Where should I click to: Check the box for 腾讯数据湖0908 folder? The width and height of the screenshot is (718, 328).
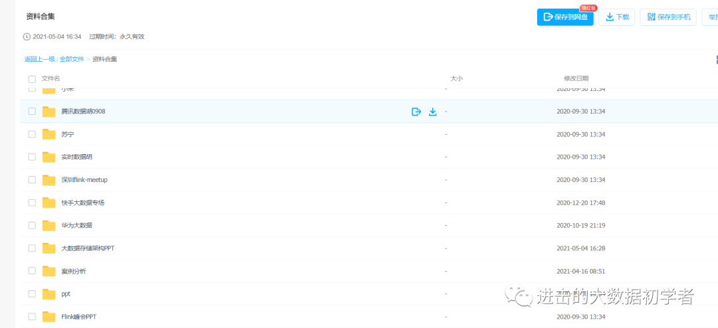click(x=32, y=111)
